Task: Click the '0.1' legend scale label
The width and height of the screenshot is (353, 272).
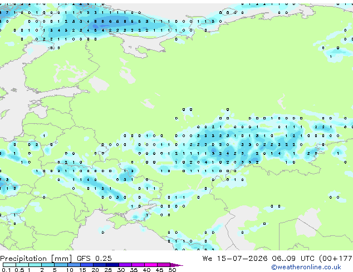Action: pos(6,270)
